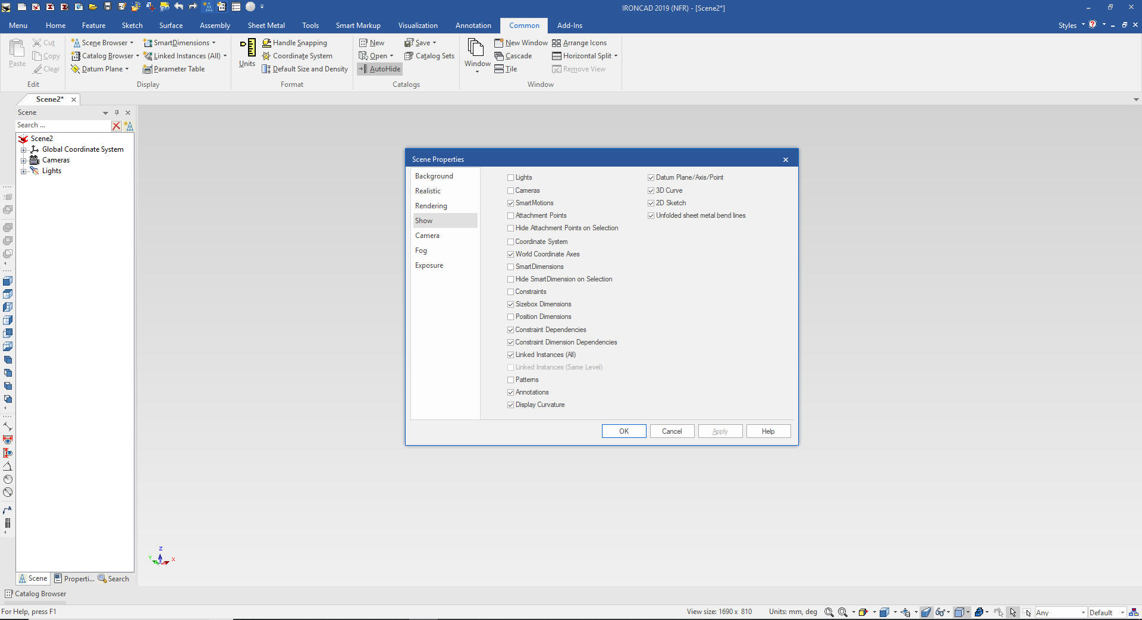Switch to the Visualization ribbon tab

pos(418,26)
